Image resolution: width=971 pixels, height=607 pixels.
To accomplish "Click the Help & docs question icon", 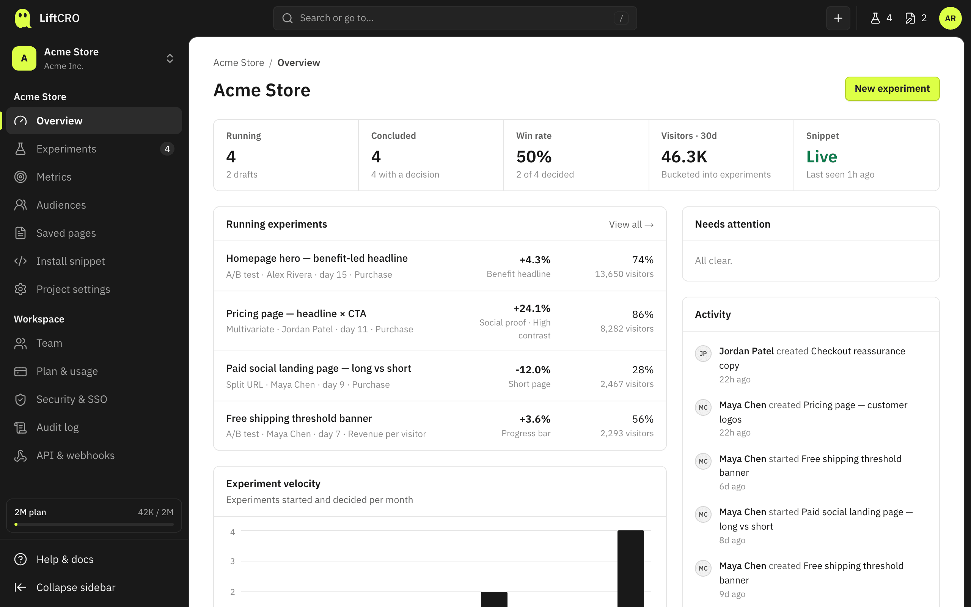I will click(x=20, y=559).
